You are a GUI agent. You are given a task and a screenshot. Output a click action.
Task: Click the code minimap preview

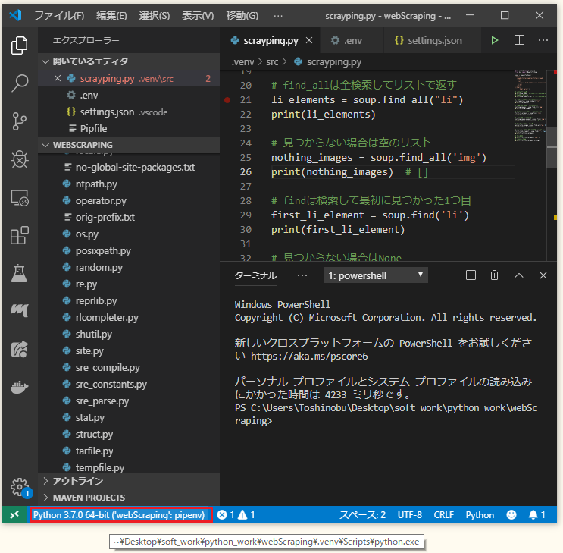pos(530,105)
